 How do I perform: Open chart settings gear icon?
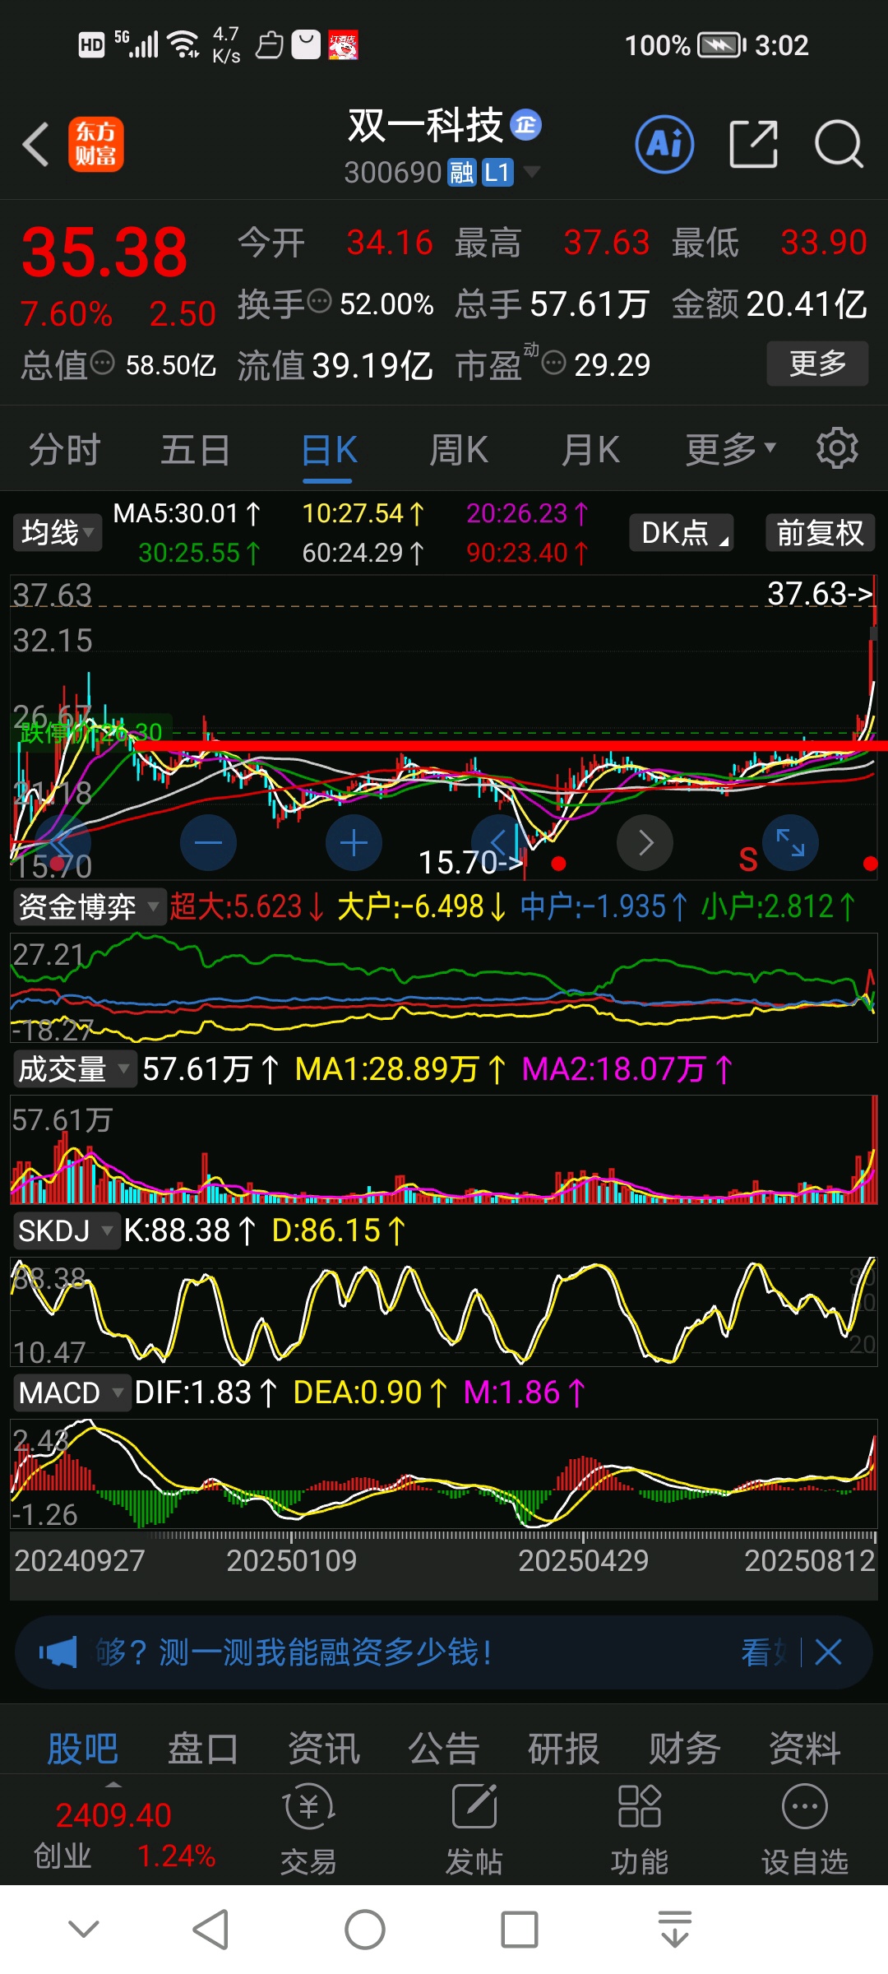tap(837, 448)
